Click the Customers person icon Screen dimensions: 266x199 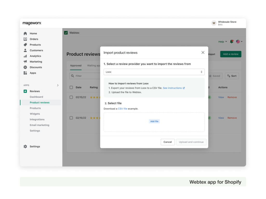click(25, 50)
